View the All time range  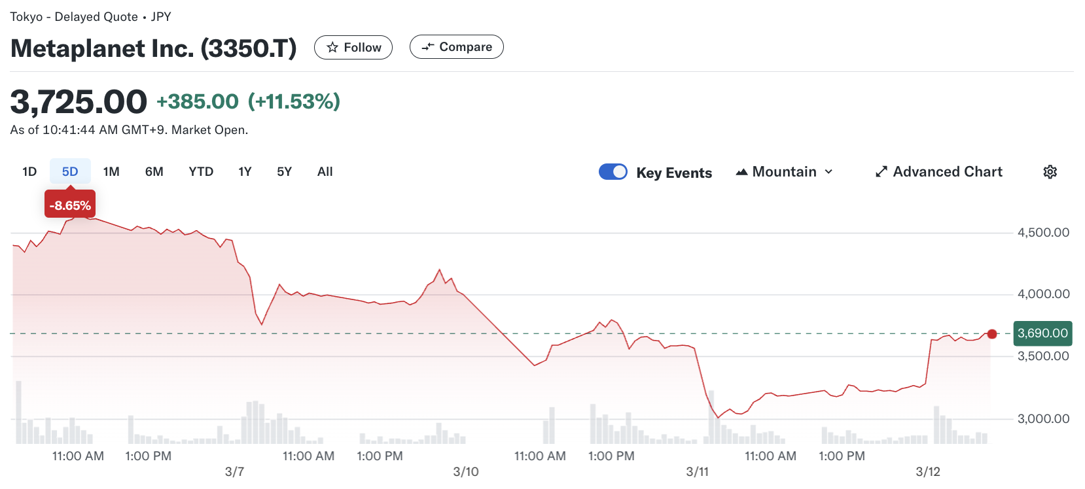point(325,172)
